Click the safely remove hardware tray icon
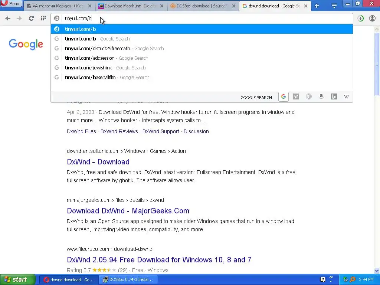The image size is (380, 285). click(345, 279)
